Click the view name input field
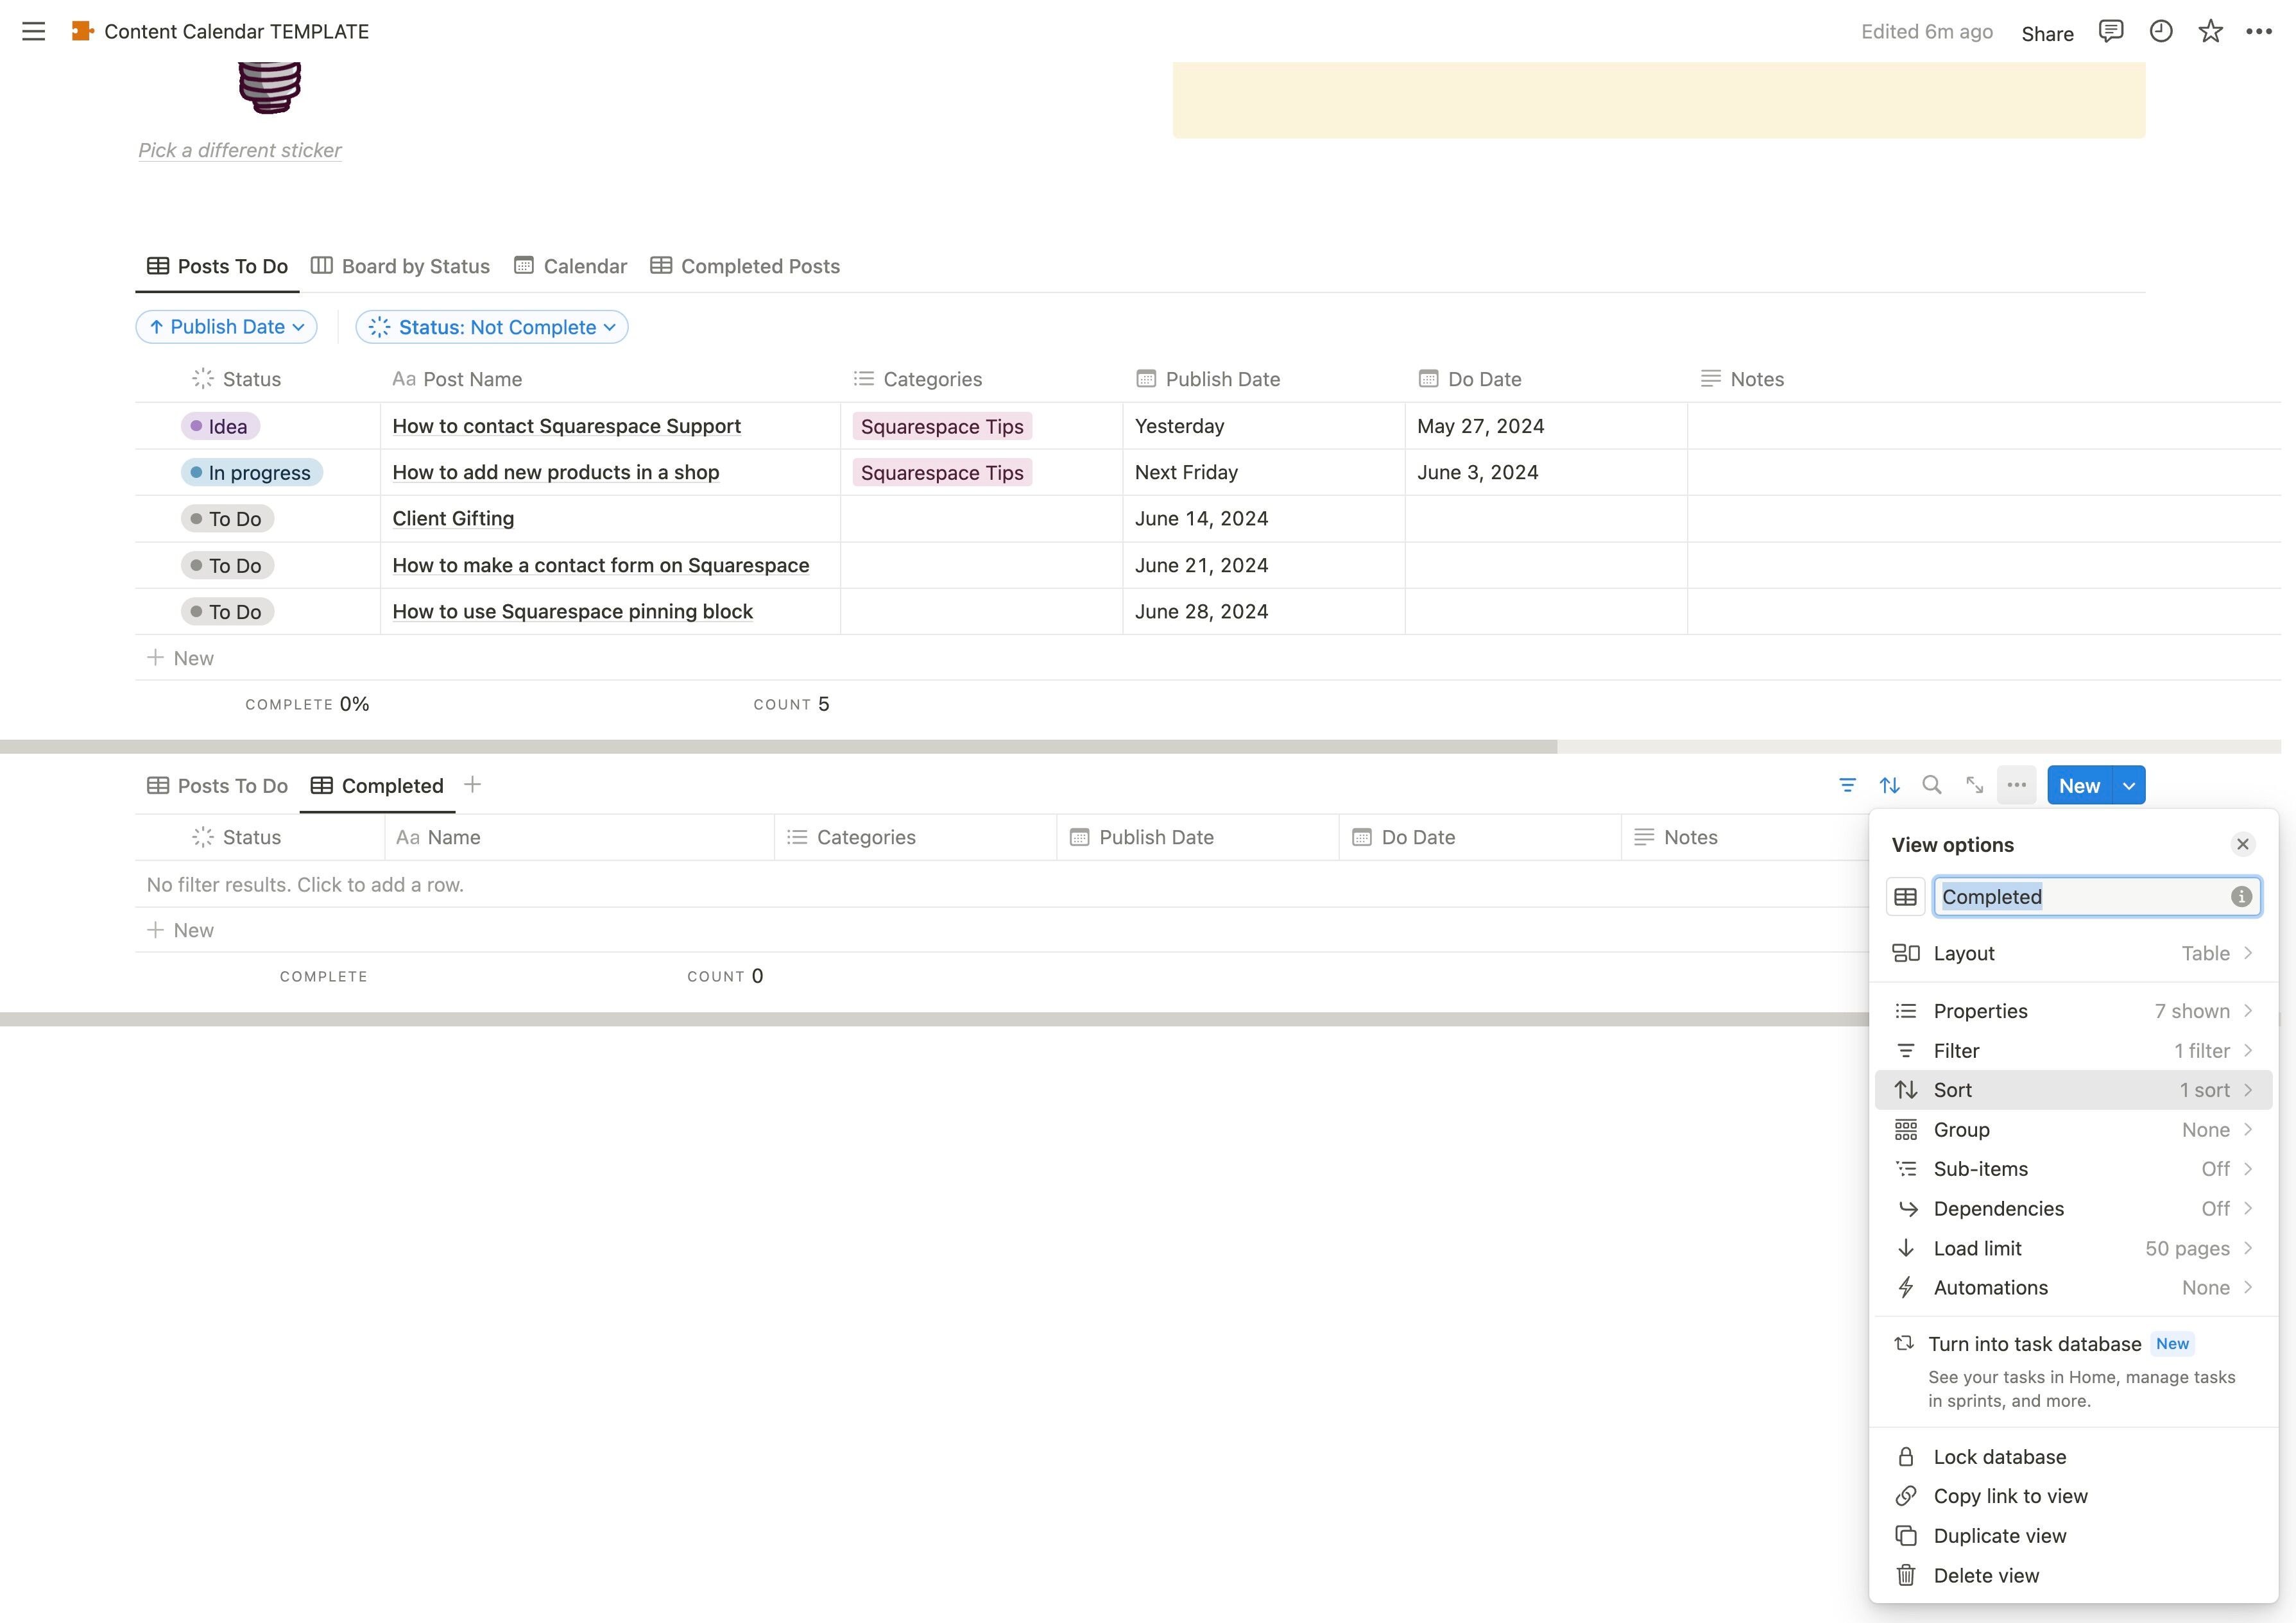The height and width of the screenshot is (1623, 2296). (x=2080, y=896)
